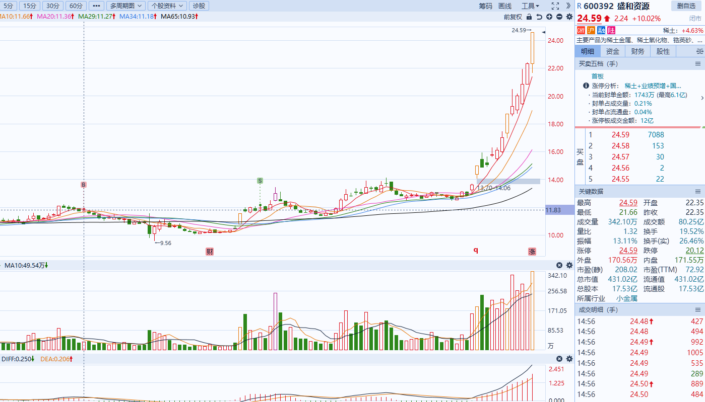This screenshot has width=705, height=402.
Task: Switch to 15分 period
Action: pyautogui.click(x=30, y=6)
